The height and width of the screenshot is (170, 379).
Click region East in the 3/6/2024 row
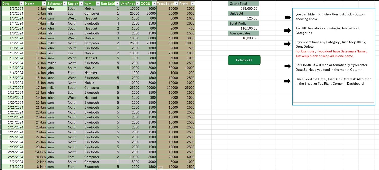[75, 167]
